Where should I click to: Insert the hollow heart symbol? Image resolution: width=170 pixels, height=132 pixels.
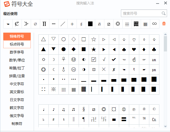pyautogui.click(x=134, y=39)
